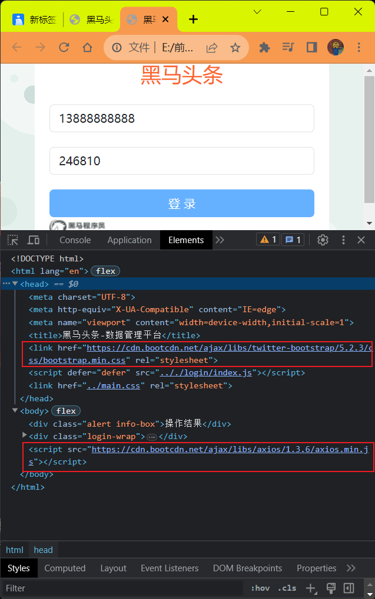Click the browser forward arrow
Screen dimensions: 375x599
tap(40, 47)
